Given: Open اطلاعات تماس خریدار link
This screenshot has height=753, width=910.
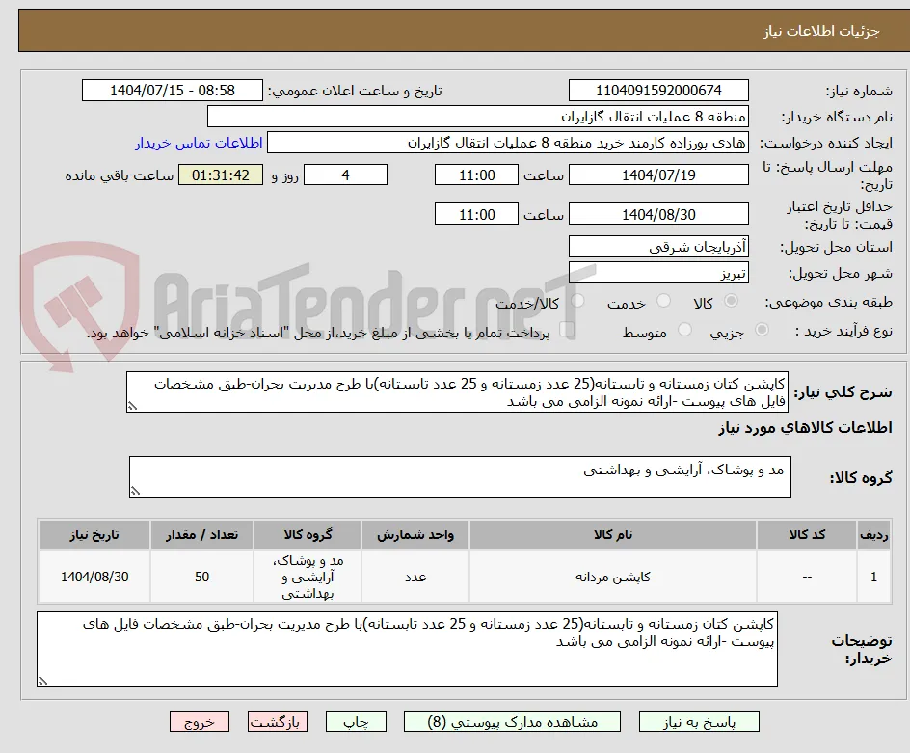Looking at the screenshot, I should tap(199, 143).
